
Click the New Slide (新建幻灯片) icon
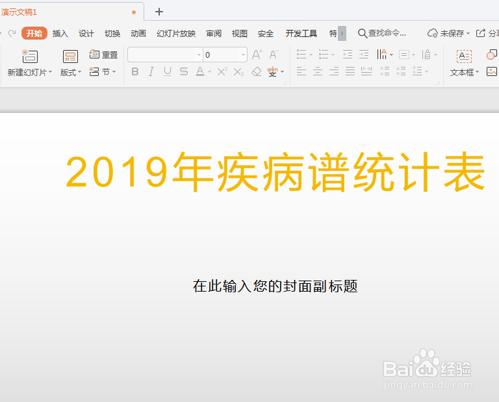(30, 57)
